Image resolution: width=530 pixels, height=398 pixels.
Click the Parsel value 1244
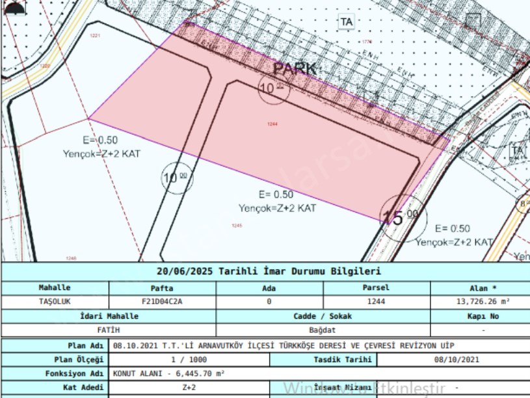(376, 302)
